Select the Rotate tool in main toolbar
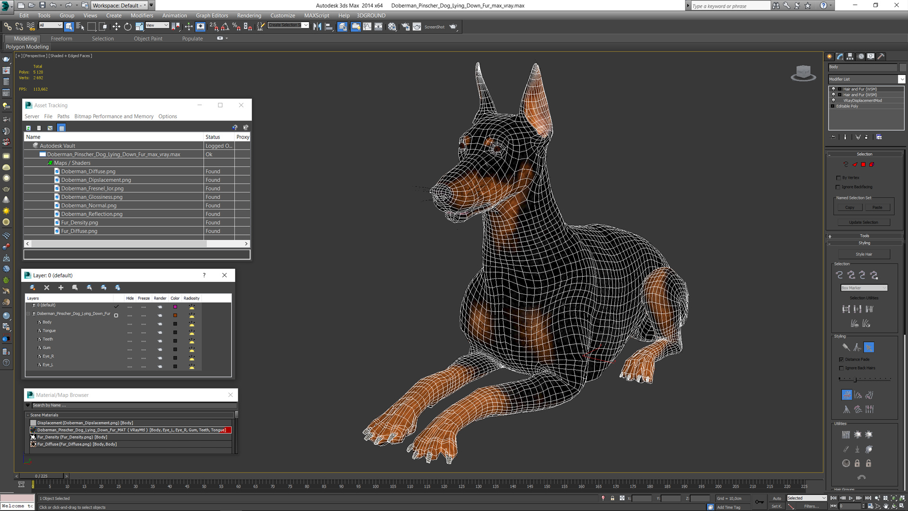The width and height of the screenshot is (908, 511). click(x=128, y=26)
